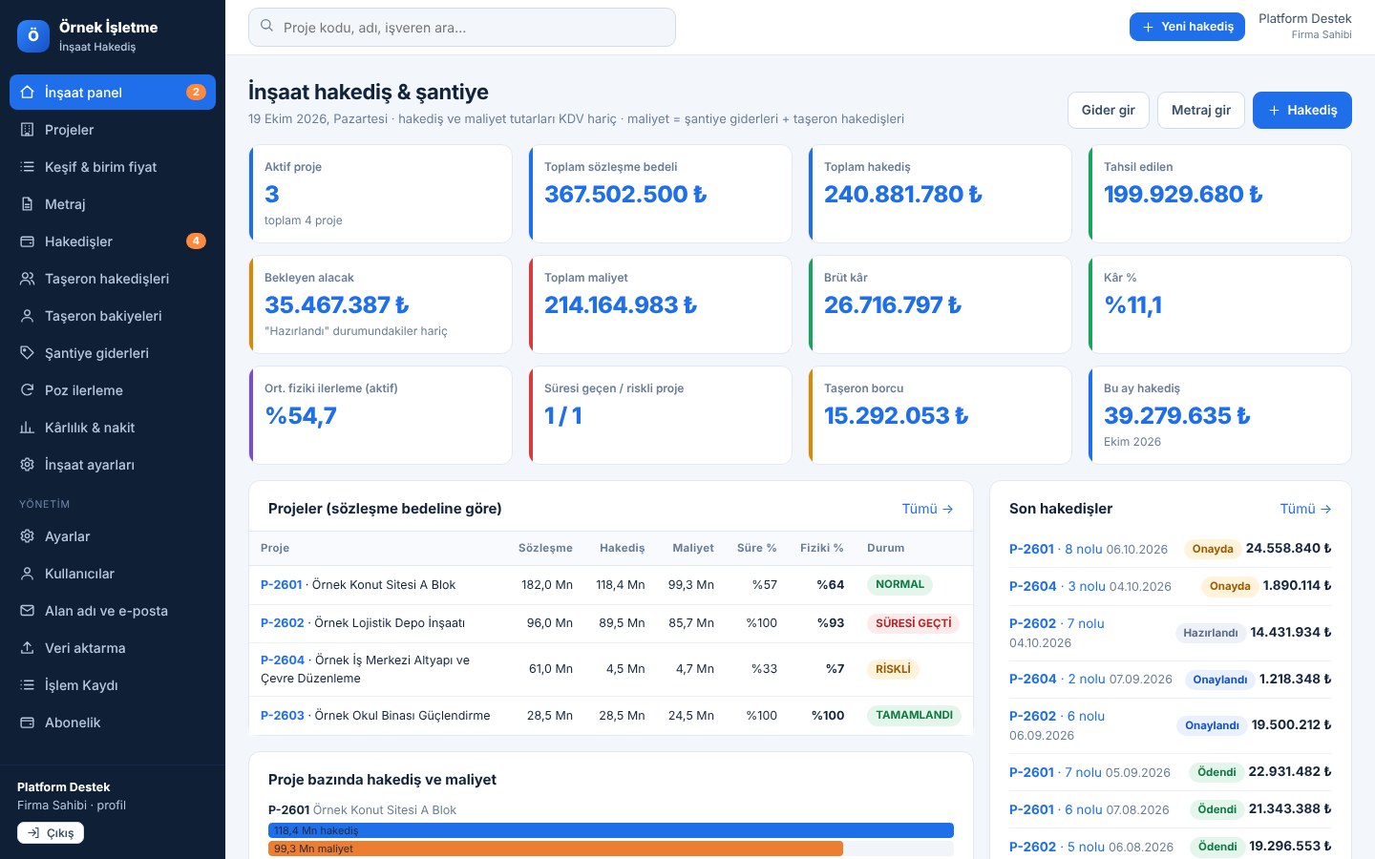This screenshot has width=1375, height=859.
Task: Click the Metraj document icon
Action: coord(27,204)
